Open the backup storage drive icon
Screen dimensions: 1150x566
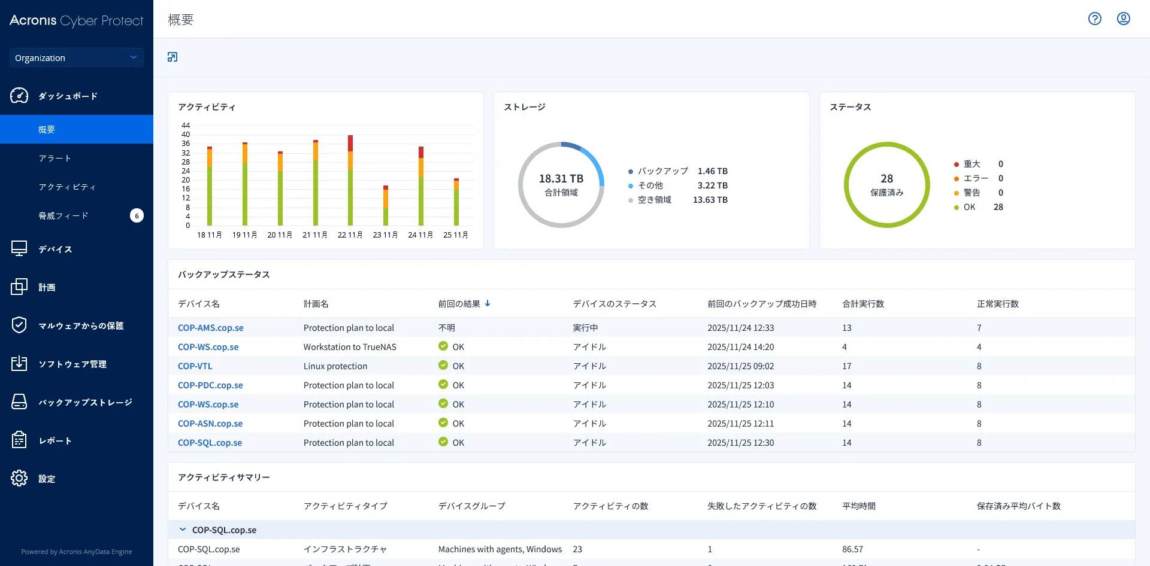(x=19, y=402)
